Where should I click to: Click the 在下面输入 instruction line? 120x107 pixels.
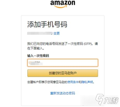click(x=36, y=48)
